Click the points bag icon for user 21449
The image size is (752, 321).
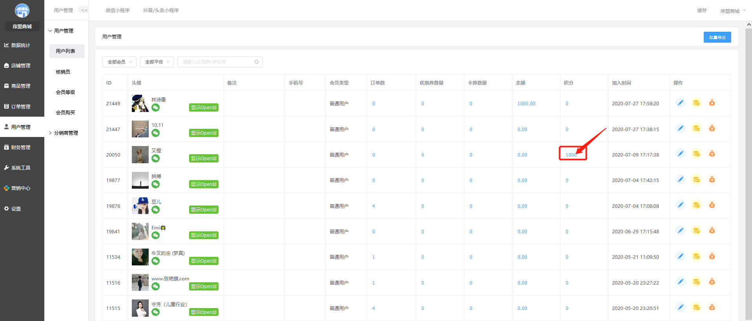pyautogui.click(x=712, y=103)
